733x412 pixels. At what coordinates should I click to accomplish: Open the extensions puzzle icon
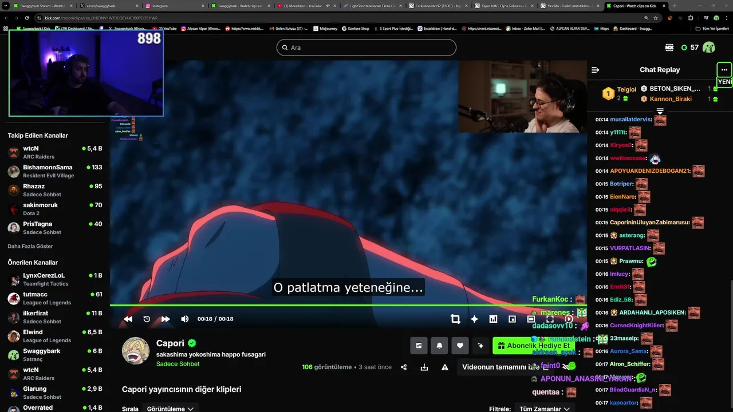[691, 18]
